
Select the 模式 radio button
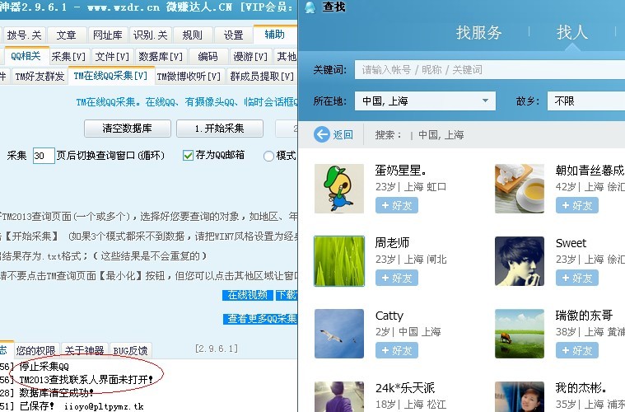(x=268, y=156)
